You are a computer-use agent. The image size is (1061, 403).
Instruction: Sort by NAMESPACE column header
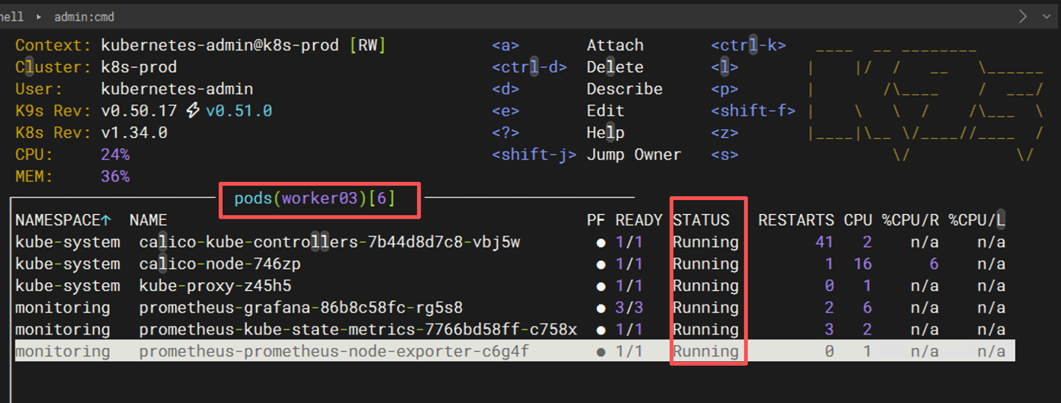tap(63, 220)
